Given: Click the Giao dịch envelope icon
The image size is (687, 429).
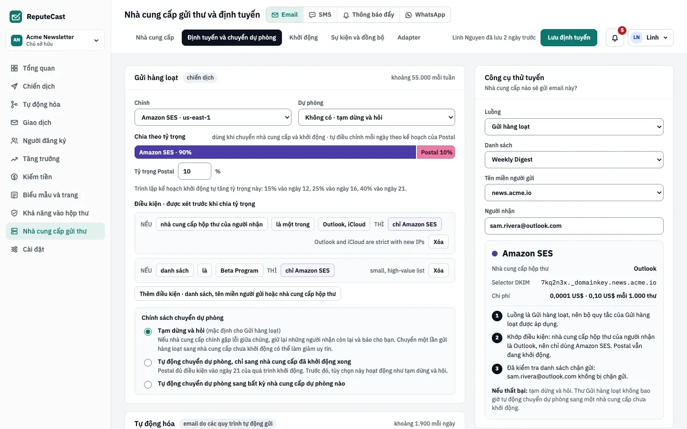Looking at the screenshot, I should coord(14,123).
